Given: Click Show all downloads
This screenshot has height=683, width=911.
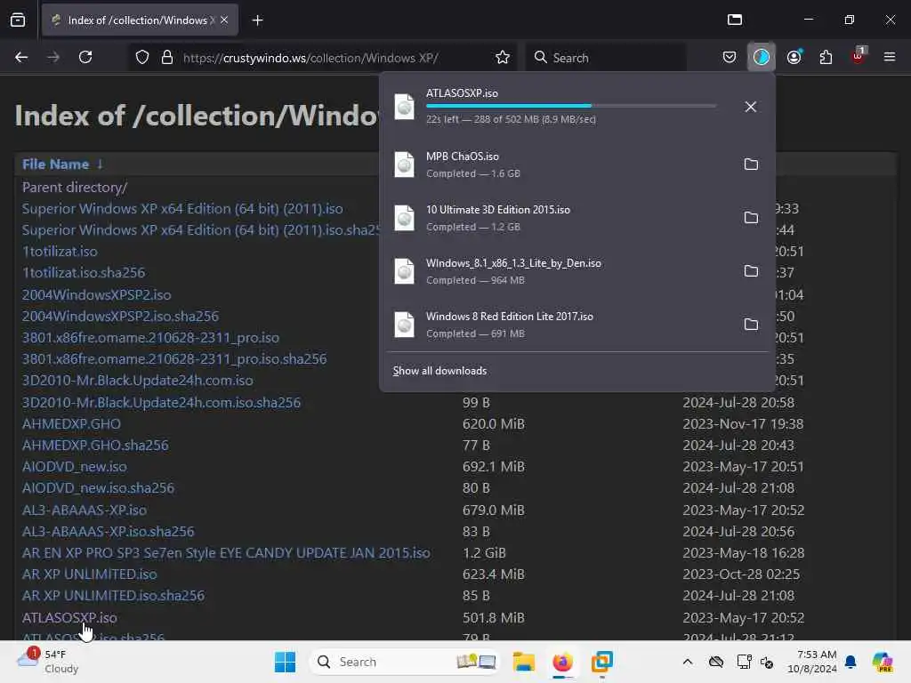Looking at the screenshot, I should click(439, 371).
